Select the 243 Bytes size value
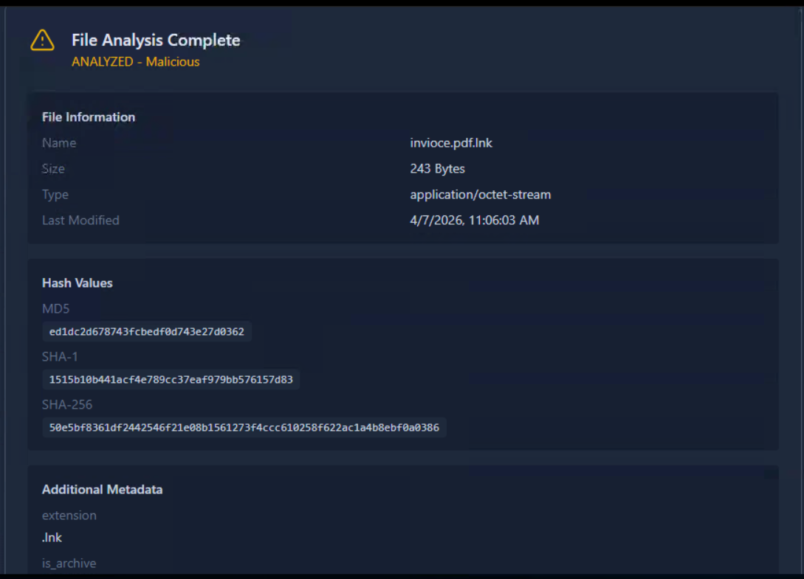The height and width of the screenshot is (579, 804). [x=437, y=169]
